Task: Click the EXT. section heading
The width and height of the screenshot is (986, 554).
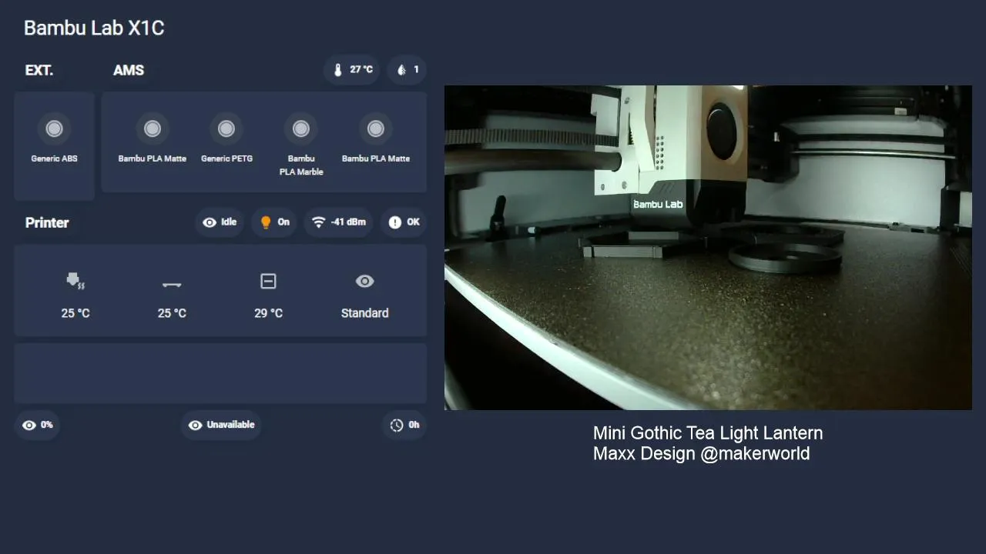Action: [x=39, y=70]
